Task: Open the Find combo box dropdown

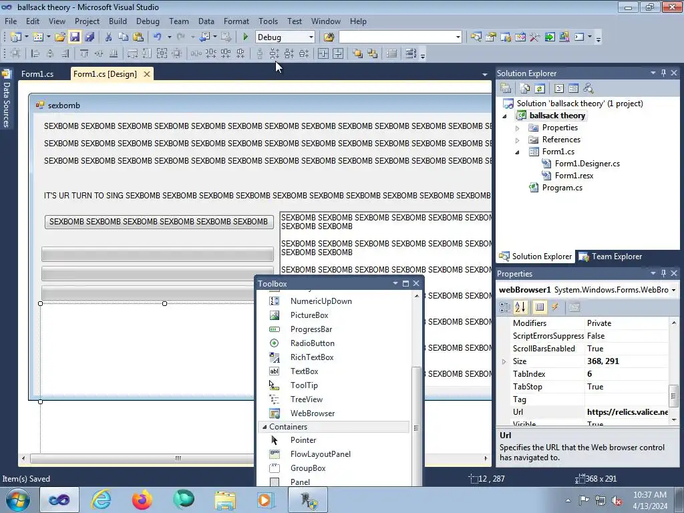Action: [458, 37]
